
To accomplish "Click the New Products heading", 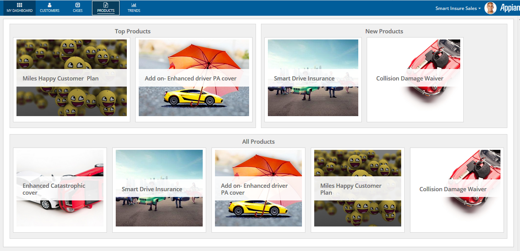I will [x=384, y=31].
